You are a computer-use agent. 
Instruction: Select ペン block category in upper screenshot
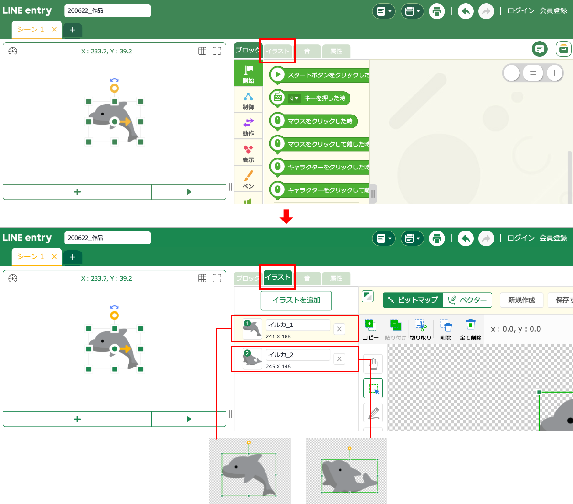pos(248,179)
